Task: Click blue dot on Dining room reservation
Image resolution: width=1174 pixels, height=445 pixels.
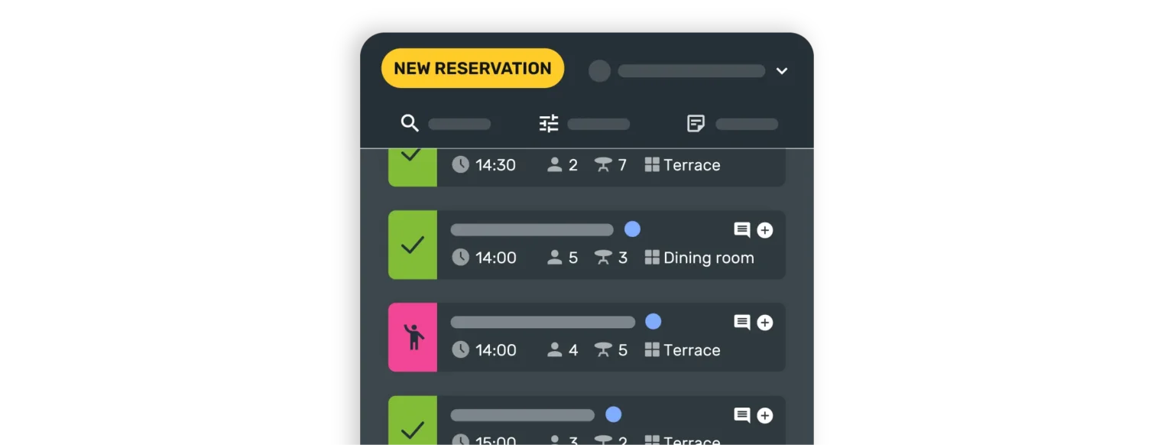Action: [632, 229]
